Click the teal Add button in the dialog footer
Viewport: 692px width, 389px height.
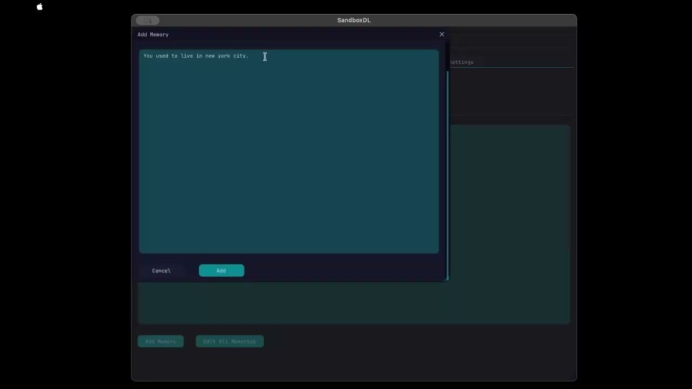[x=221, y=270]
